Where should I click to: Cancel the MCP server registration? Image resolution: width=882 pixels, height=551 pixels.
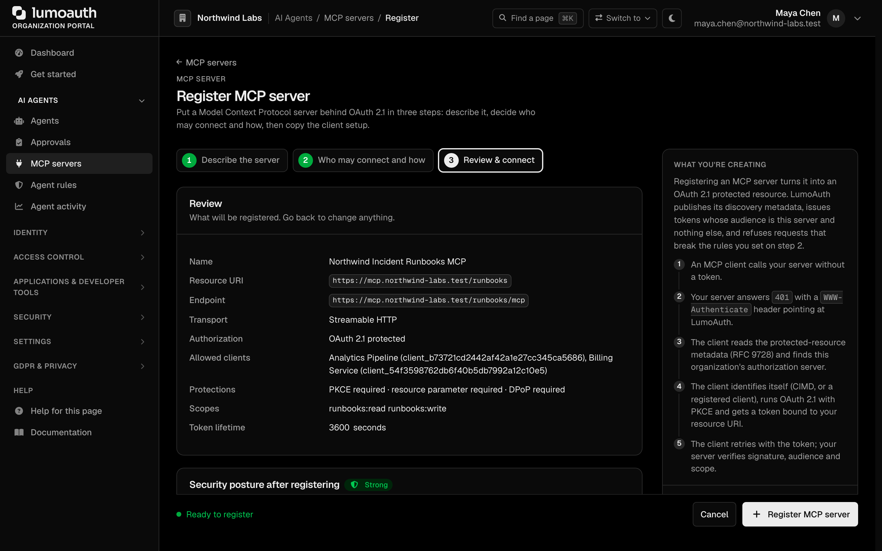coord(714,514)
